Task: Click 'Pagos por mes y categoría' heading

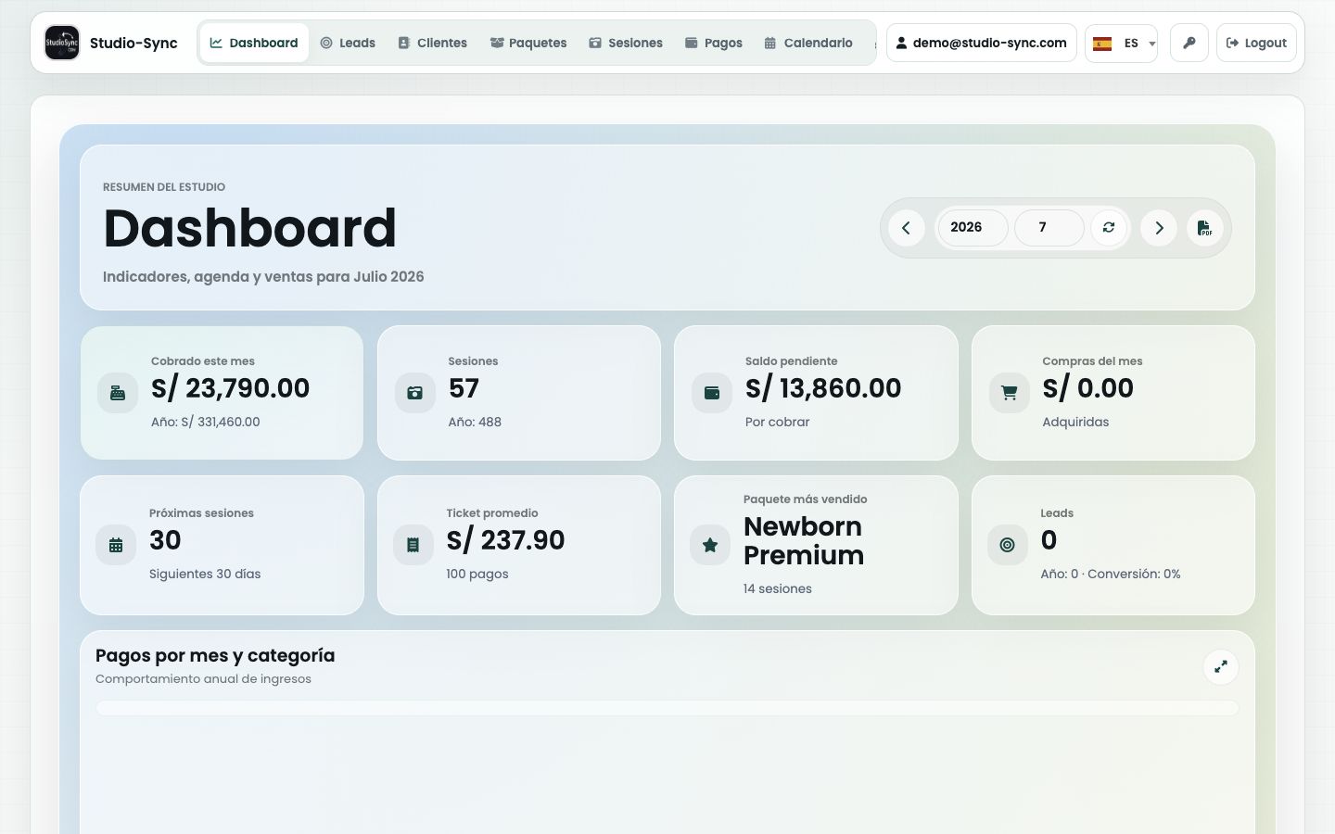Action: pyautogui.click(x=215, y=655)
